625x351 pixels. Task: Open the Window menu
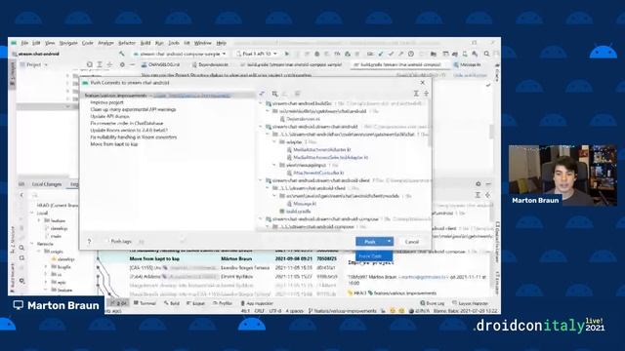click(x=203, y=43)
